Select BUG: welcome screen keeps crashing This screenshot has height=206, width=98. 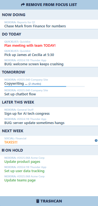tap(34, 64)
